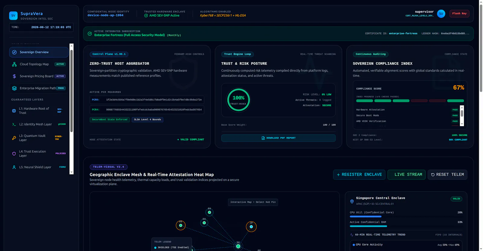Click the PCR0 hash value field
This screenshot has height=251, width=483.
pyautogui.click(x=147, y=100)
